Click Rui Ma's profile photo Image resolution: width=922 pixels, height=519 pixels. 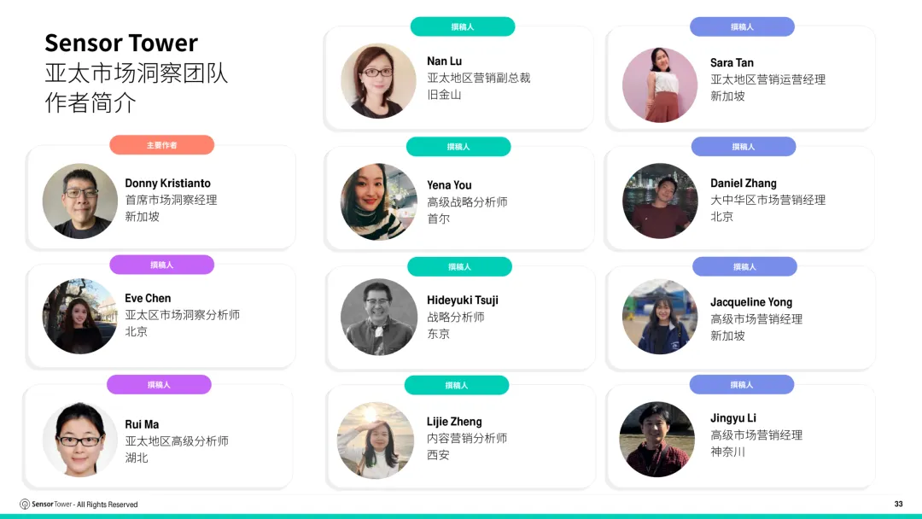(x=80, y=439)
